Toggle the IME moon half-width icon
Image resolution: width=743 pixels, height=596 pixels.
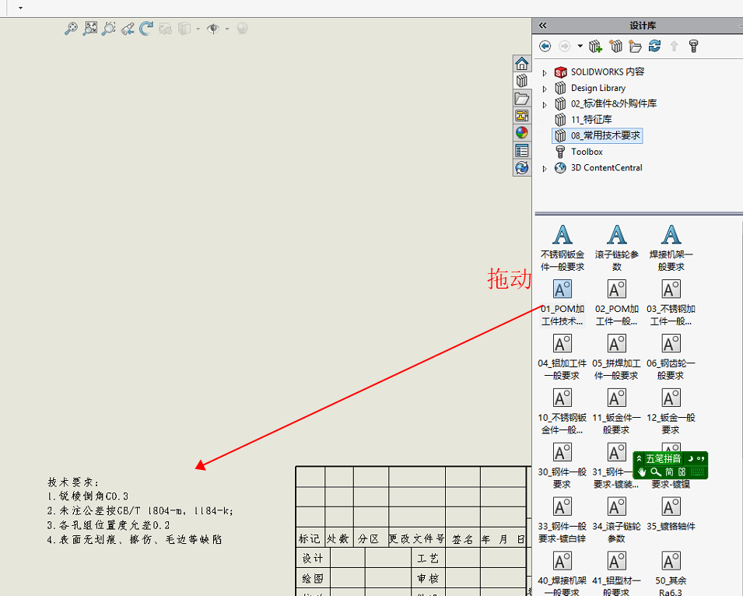click(x=690, y=458)
